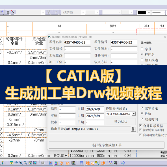
Task: Click the Zoom Out magnifier icon
Action: coord(25,163)
